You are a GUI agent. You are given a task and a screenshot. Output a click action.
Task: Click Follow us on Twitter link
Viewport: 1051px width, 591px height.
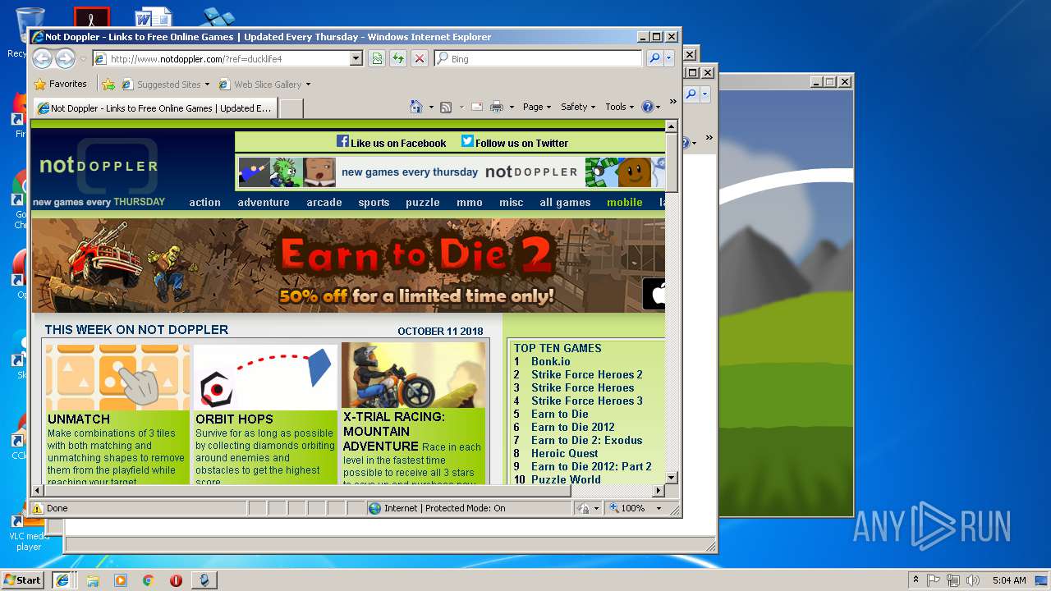click(521, 143)
